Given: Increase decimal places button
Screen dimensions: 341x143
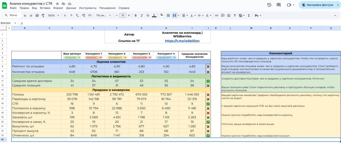Looking at the screenshot, I should [83, 15].
